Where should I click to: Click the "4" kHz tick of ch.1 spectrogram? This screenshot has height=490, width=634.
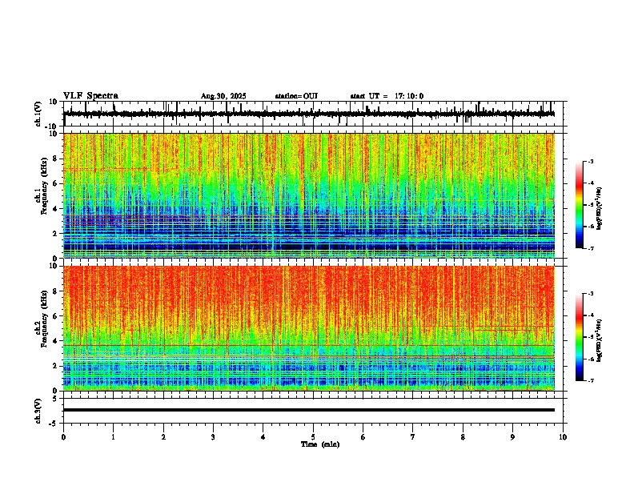(56, 209)
